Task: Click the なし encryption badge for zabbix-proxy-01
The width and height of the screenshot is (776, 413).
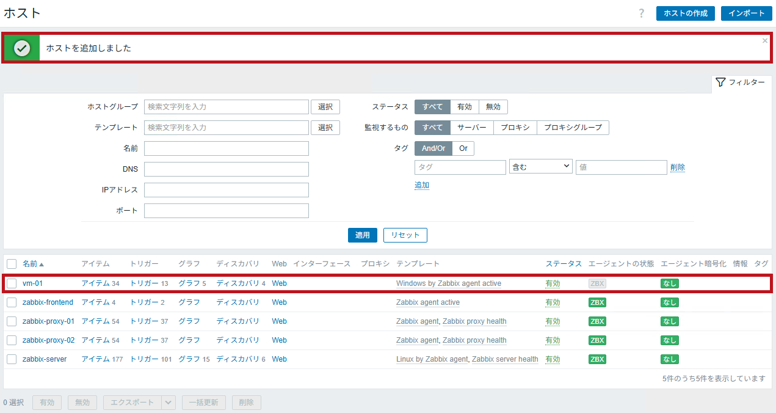Action: [x=670, y=321]
